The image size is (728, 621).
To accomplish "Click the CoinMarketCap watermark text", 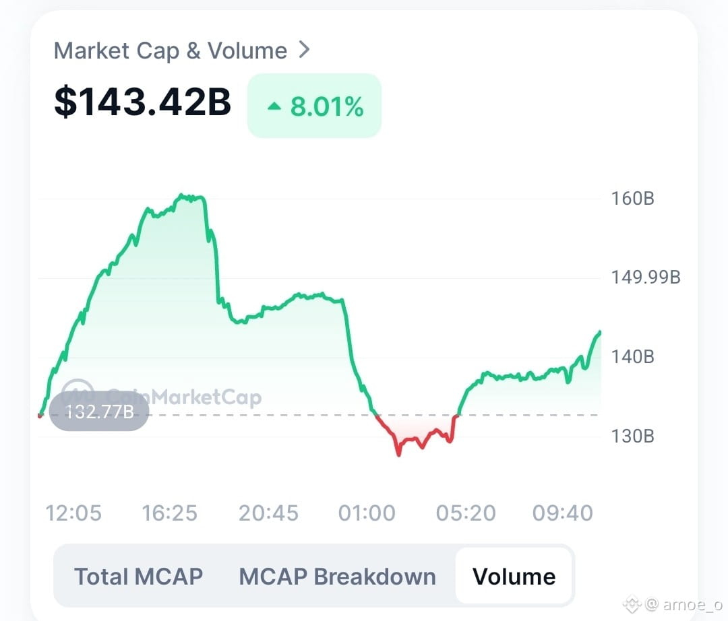I will (x=184, y=397).
